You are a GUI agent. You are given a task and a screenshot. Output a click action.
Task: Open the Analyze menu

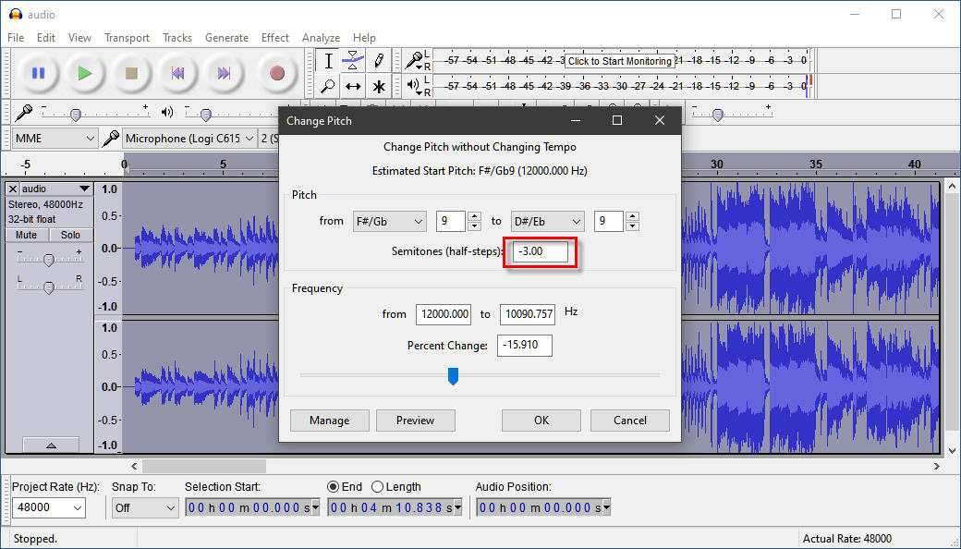(x=321, y=38)
